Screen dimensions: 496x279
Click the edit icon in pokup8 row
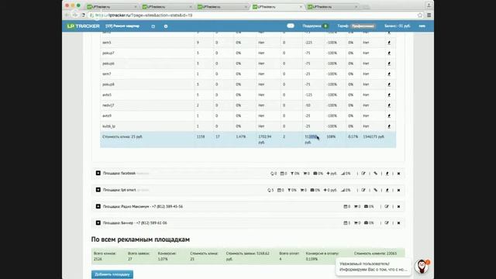[389, 84]
